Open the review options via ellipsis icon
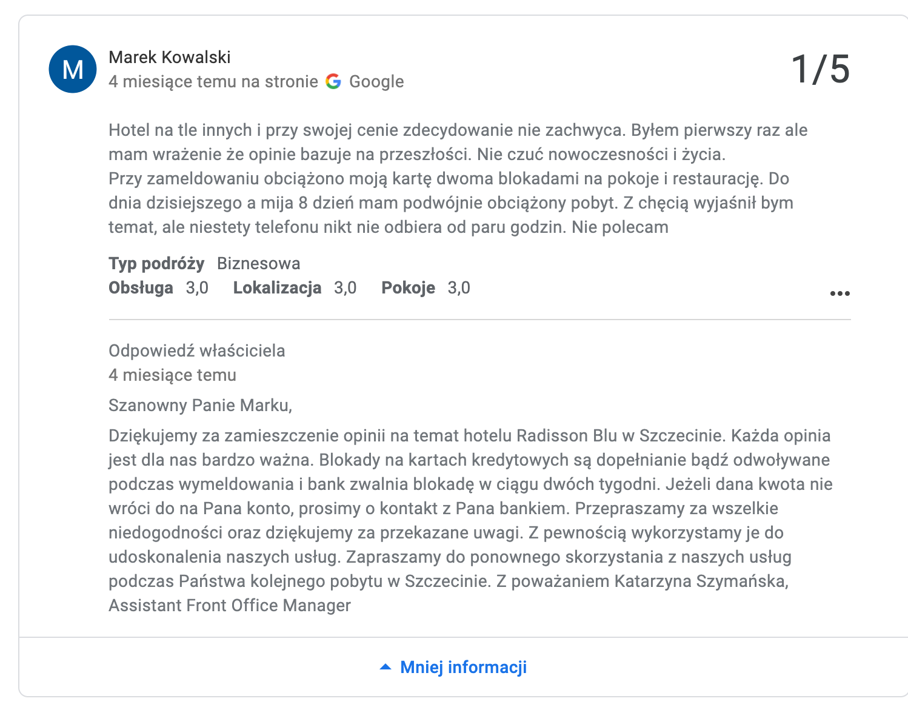908x707 pixels. [x=840, y=293]
